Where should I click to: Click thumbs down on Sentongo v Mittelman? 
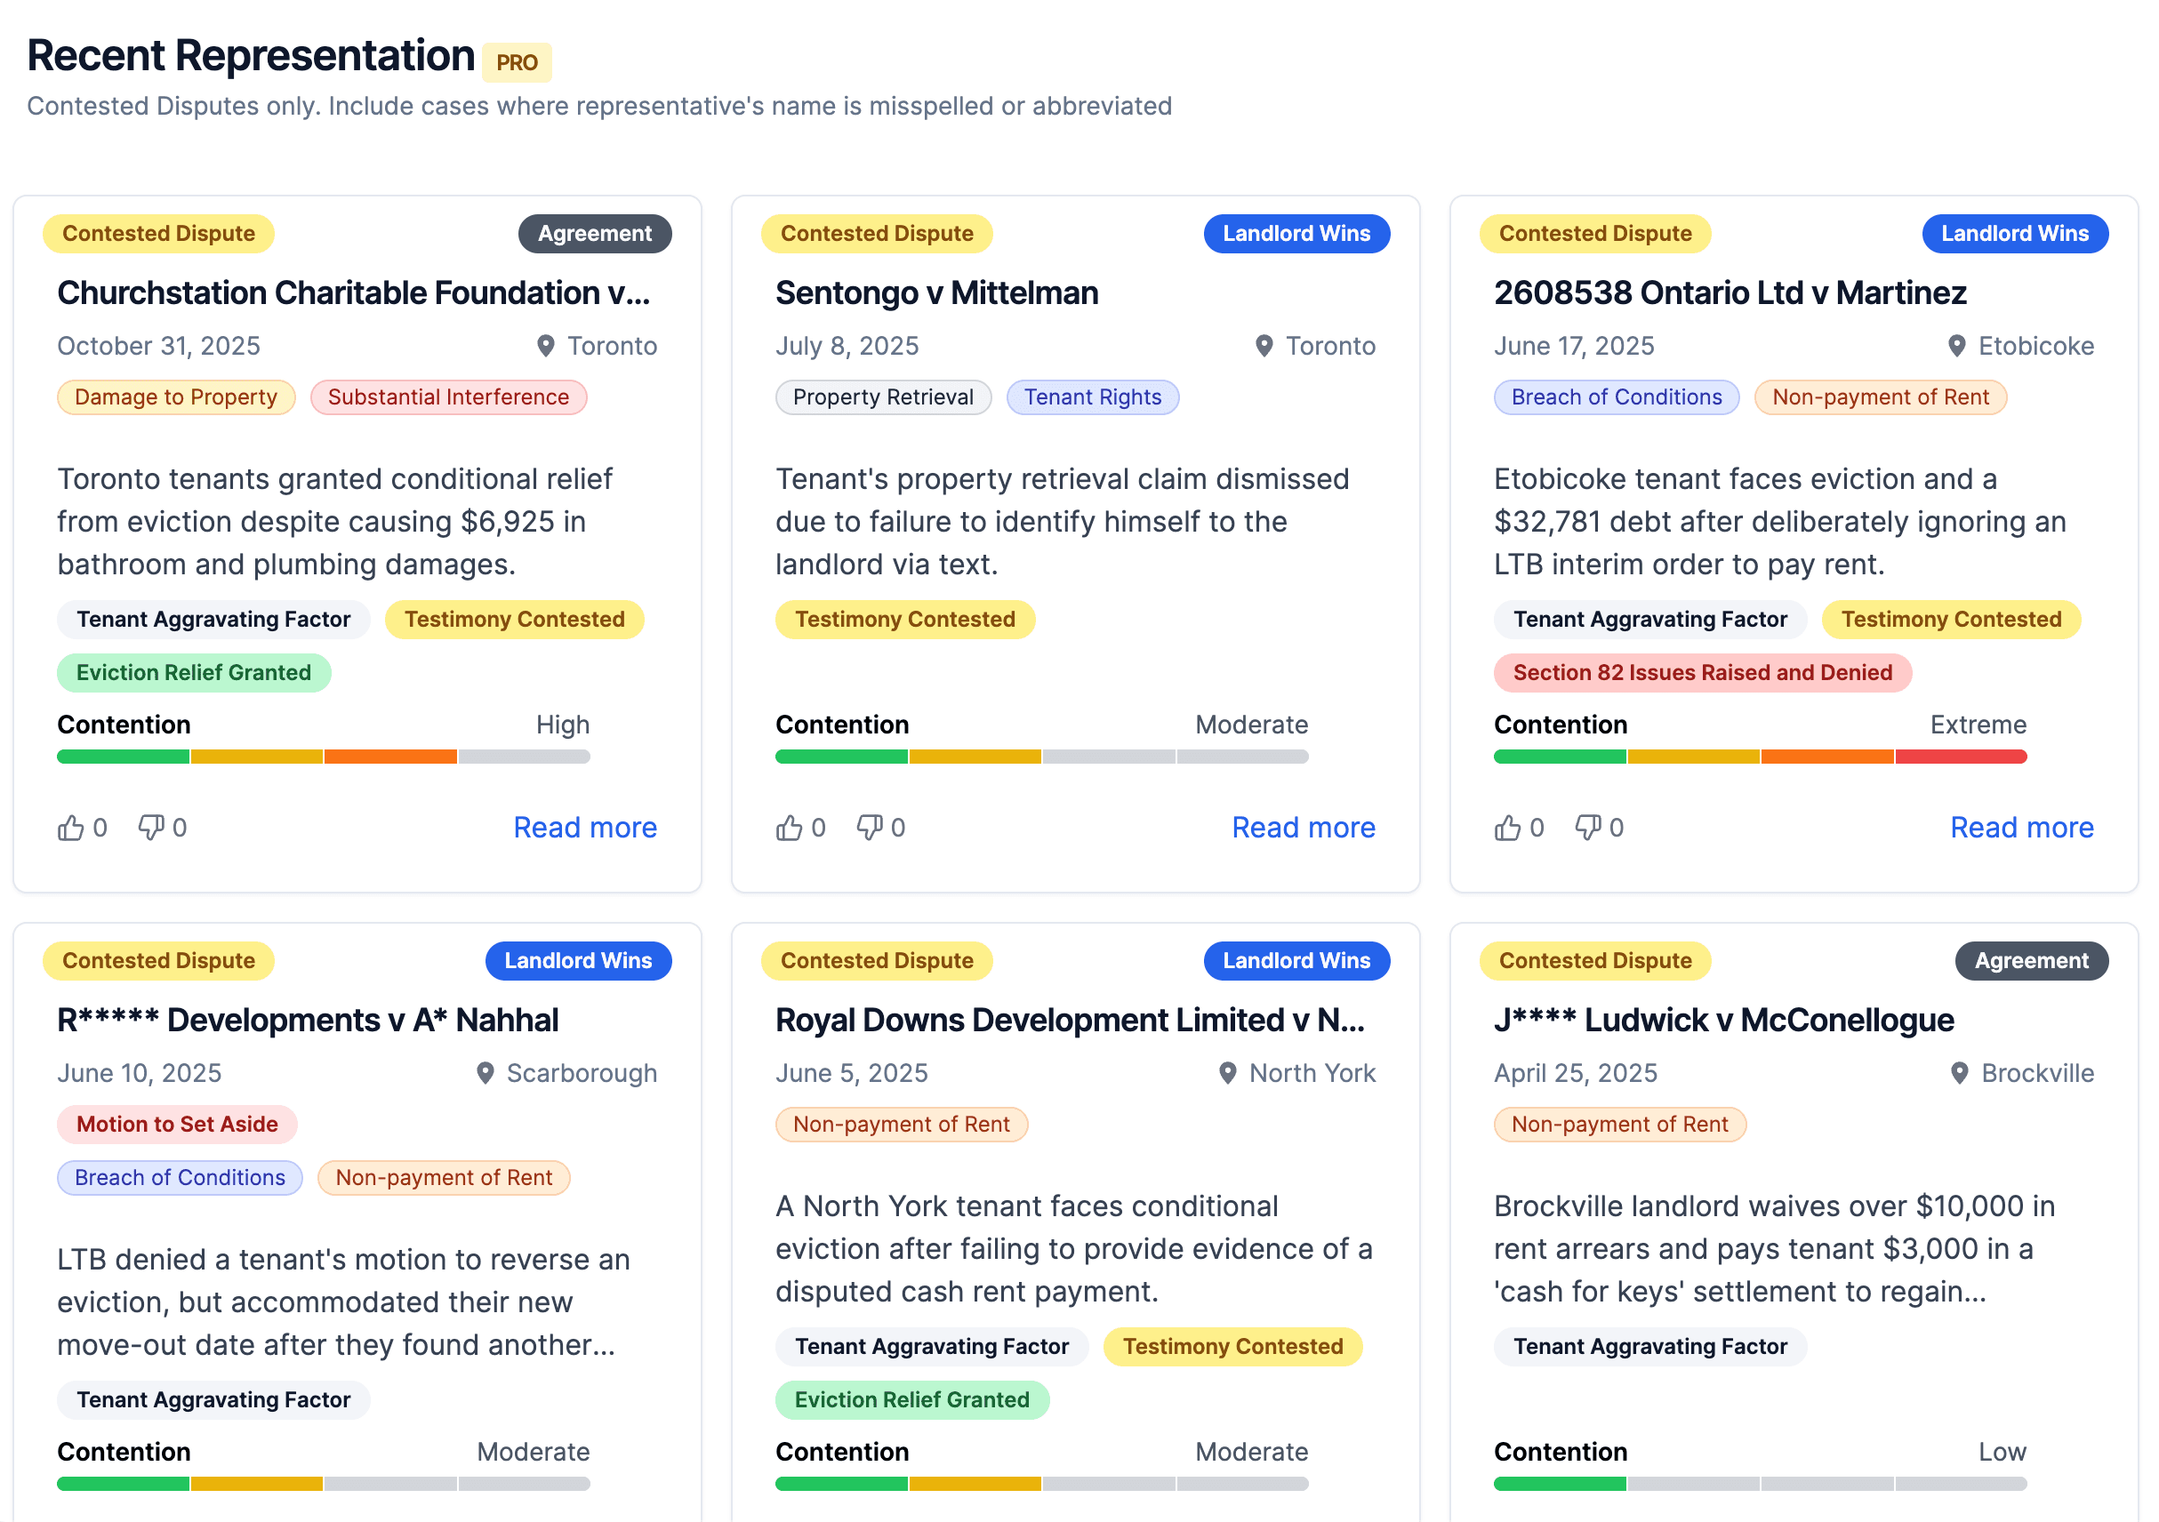(870, 829)
